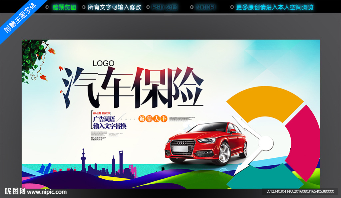Click the 'LOGO' placeholder text
This screenshot has height=198, width=341.
pyautogui.click(x=104, y=63)
